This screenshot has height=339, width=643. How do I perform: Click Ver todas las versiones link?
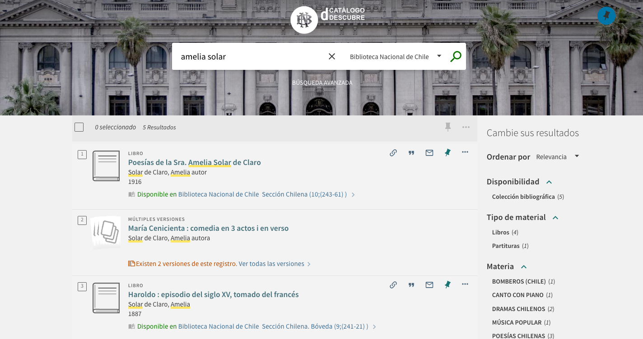point(271,264)
